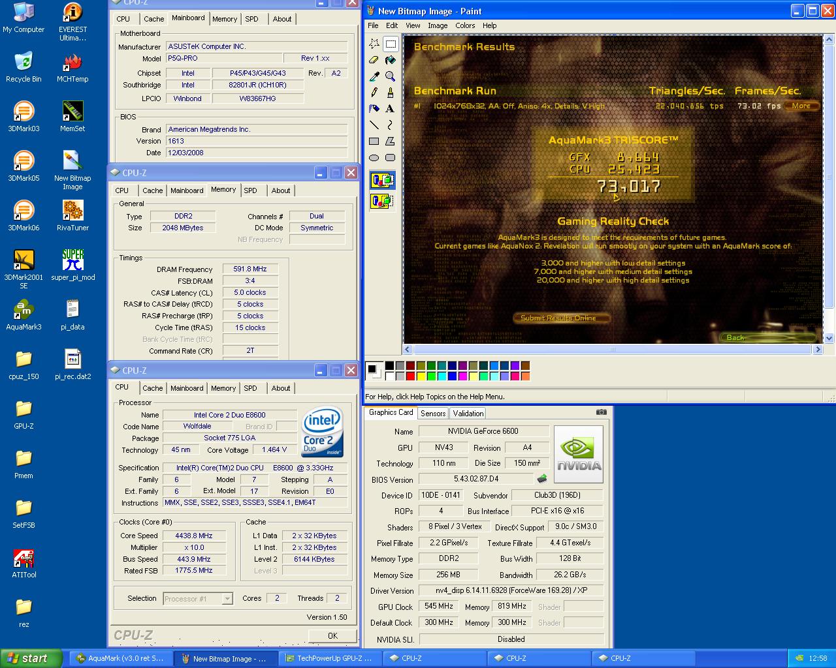Choose the Airbrush spray can tool
This screenshot has width=836, height=668.
coord(374,109)
